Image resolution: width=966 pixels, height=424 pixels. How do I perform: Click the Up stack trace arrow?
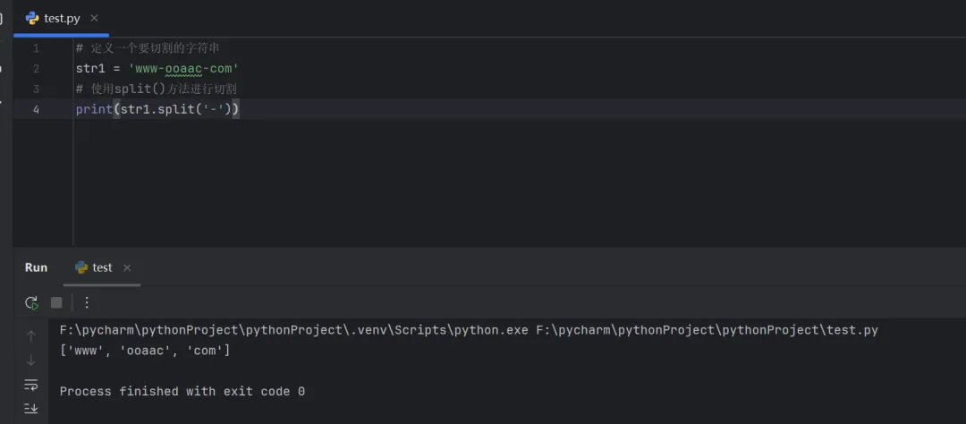(31, 336)
